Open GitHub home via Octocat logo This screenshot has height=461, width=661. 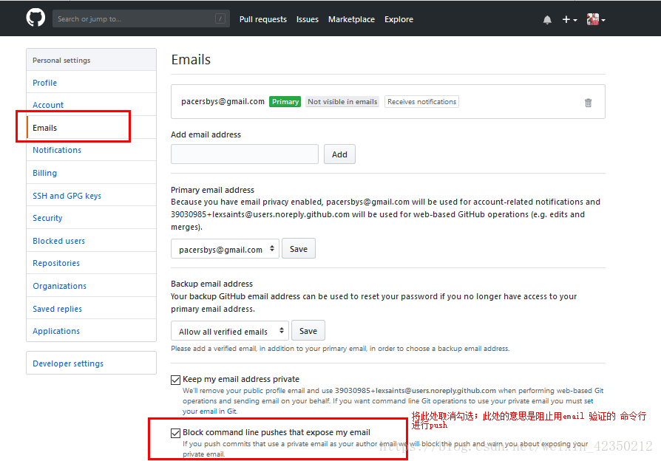tap(35, 18)
